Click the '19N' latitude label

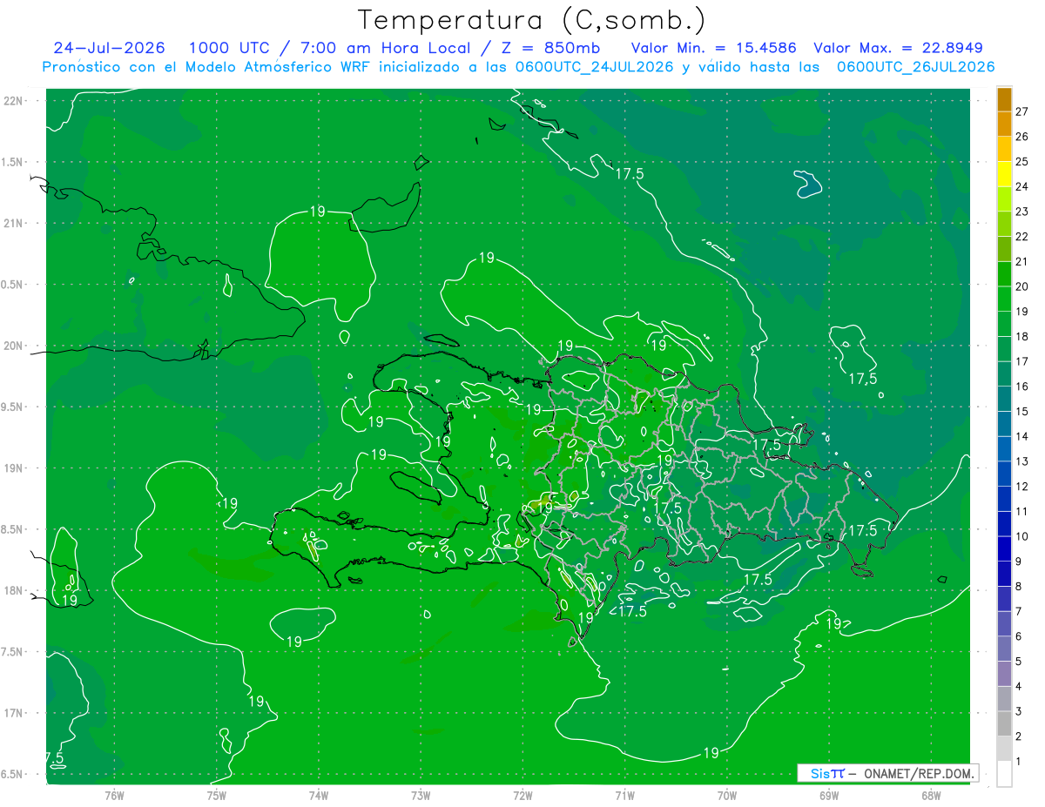tap(13, 468)
